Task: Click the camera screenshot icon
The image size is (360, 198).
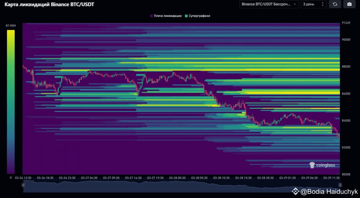Action: pyautogui.click(x=349, y=4)
